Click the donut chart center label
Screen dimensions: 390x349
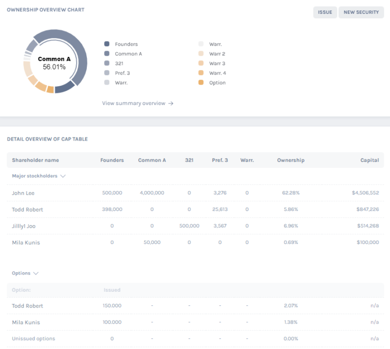point(54,63)
